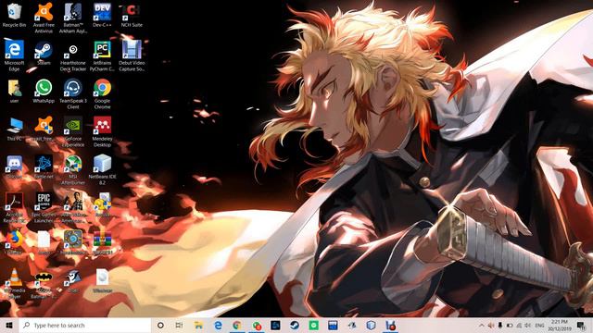
Task: Show hidden system tray icons
Action: point(481,325)
